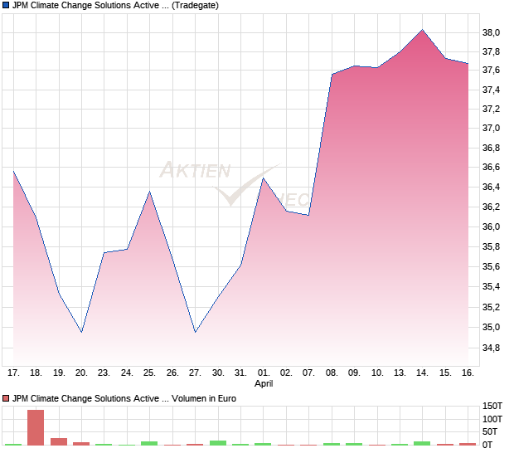Click the '150T' volume axis label

pos(492,406)
